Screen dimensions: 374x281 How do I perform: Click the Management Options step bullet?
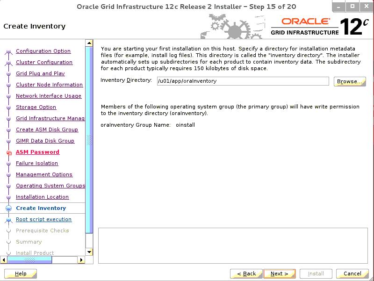(x=8, y=175)
